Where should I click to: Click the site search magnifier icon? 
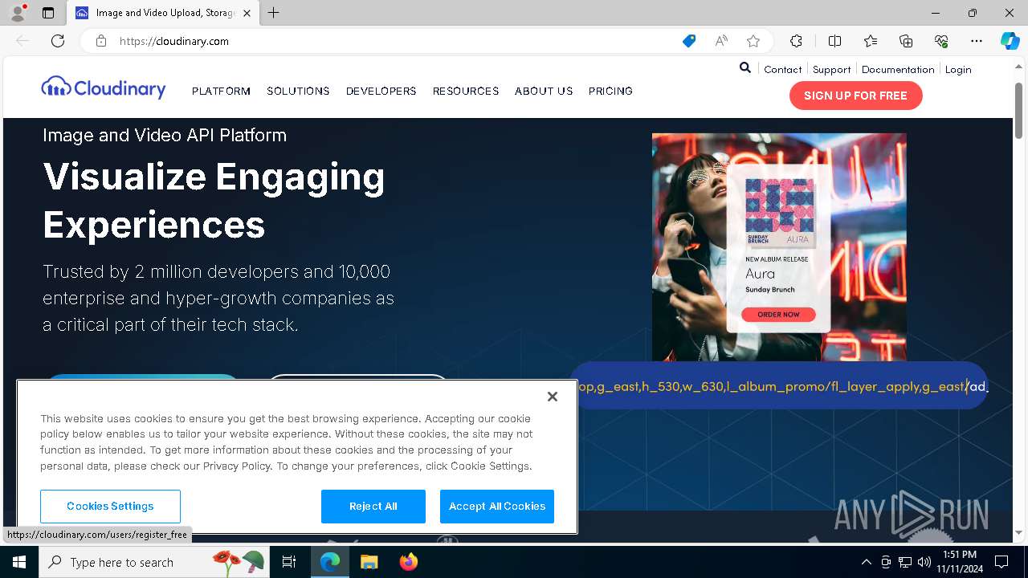pyautogui.click(x=745, y=68)
